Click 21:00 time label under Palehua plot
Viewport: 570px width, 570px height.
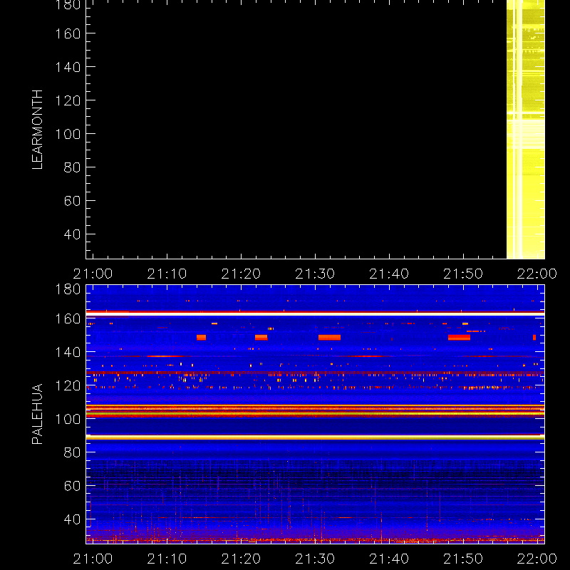(x=93, y=559)
